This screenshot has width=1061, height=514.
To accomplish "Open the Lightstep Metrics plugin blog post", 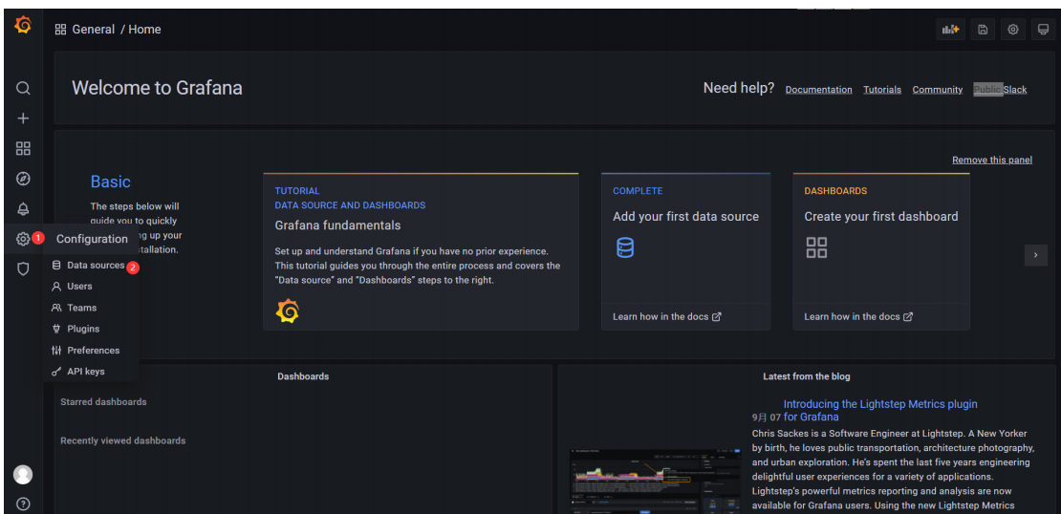I will [x=880, y=410].
